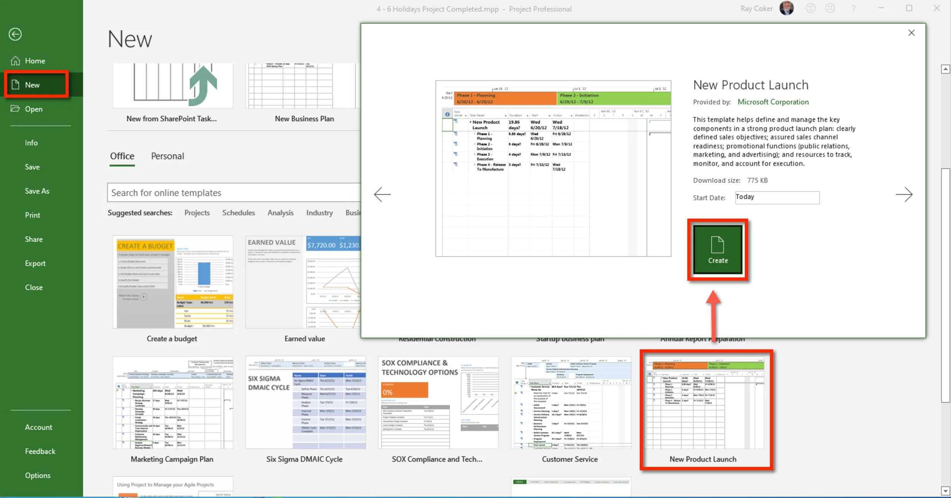The width and height of the screenshot is (951, 498).
Task: Click the help question mark icon
Action: (x=854, y=8)
